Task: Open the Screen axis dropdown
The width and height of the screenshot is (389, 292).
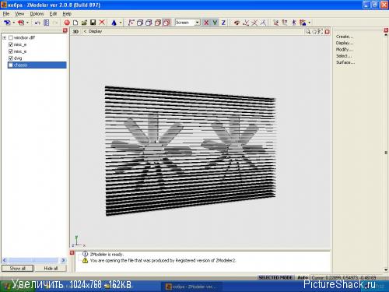Action: click(x=198, y=23)
